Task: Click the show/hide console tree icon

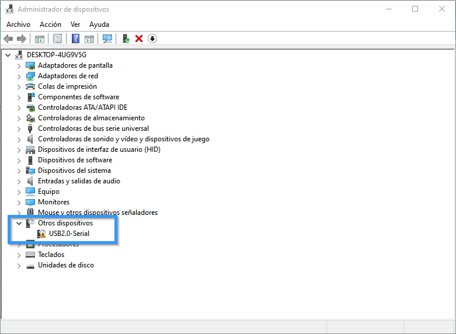Action: 40,39
